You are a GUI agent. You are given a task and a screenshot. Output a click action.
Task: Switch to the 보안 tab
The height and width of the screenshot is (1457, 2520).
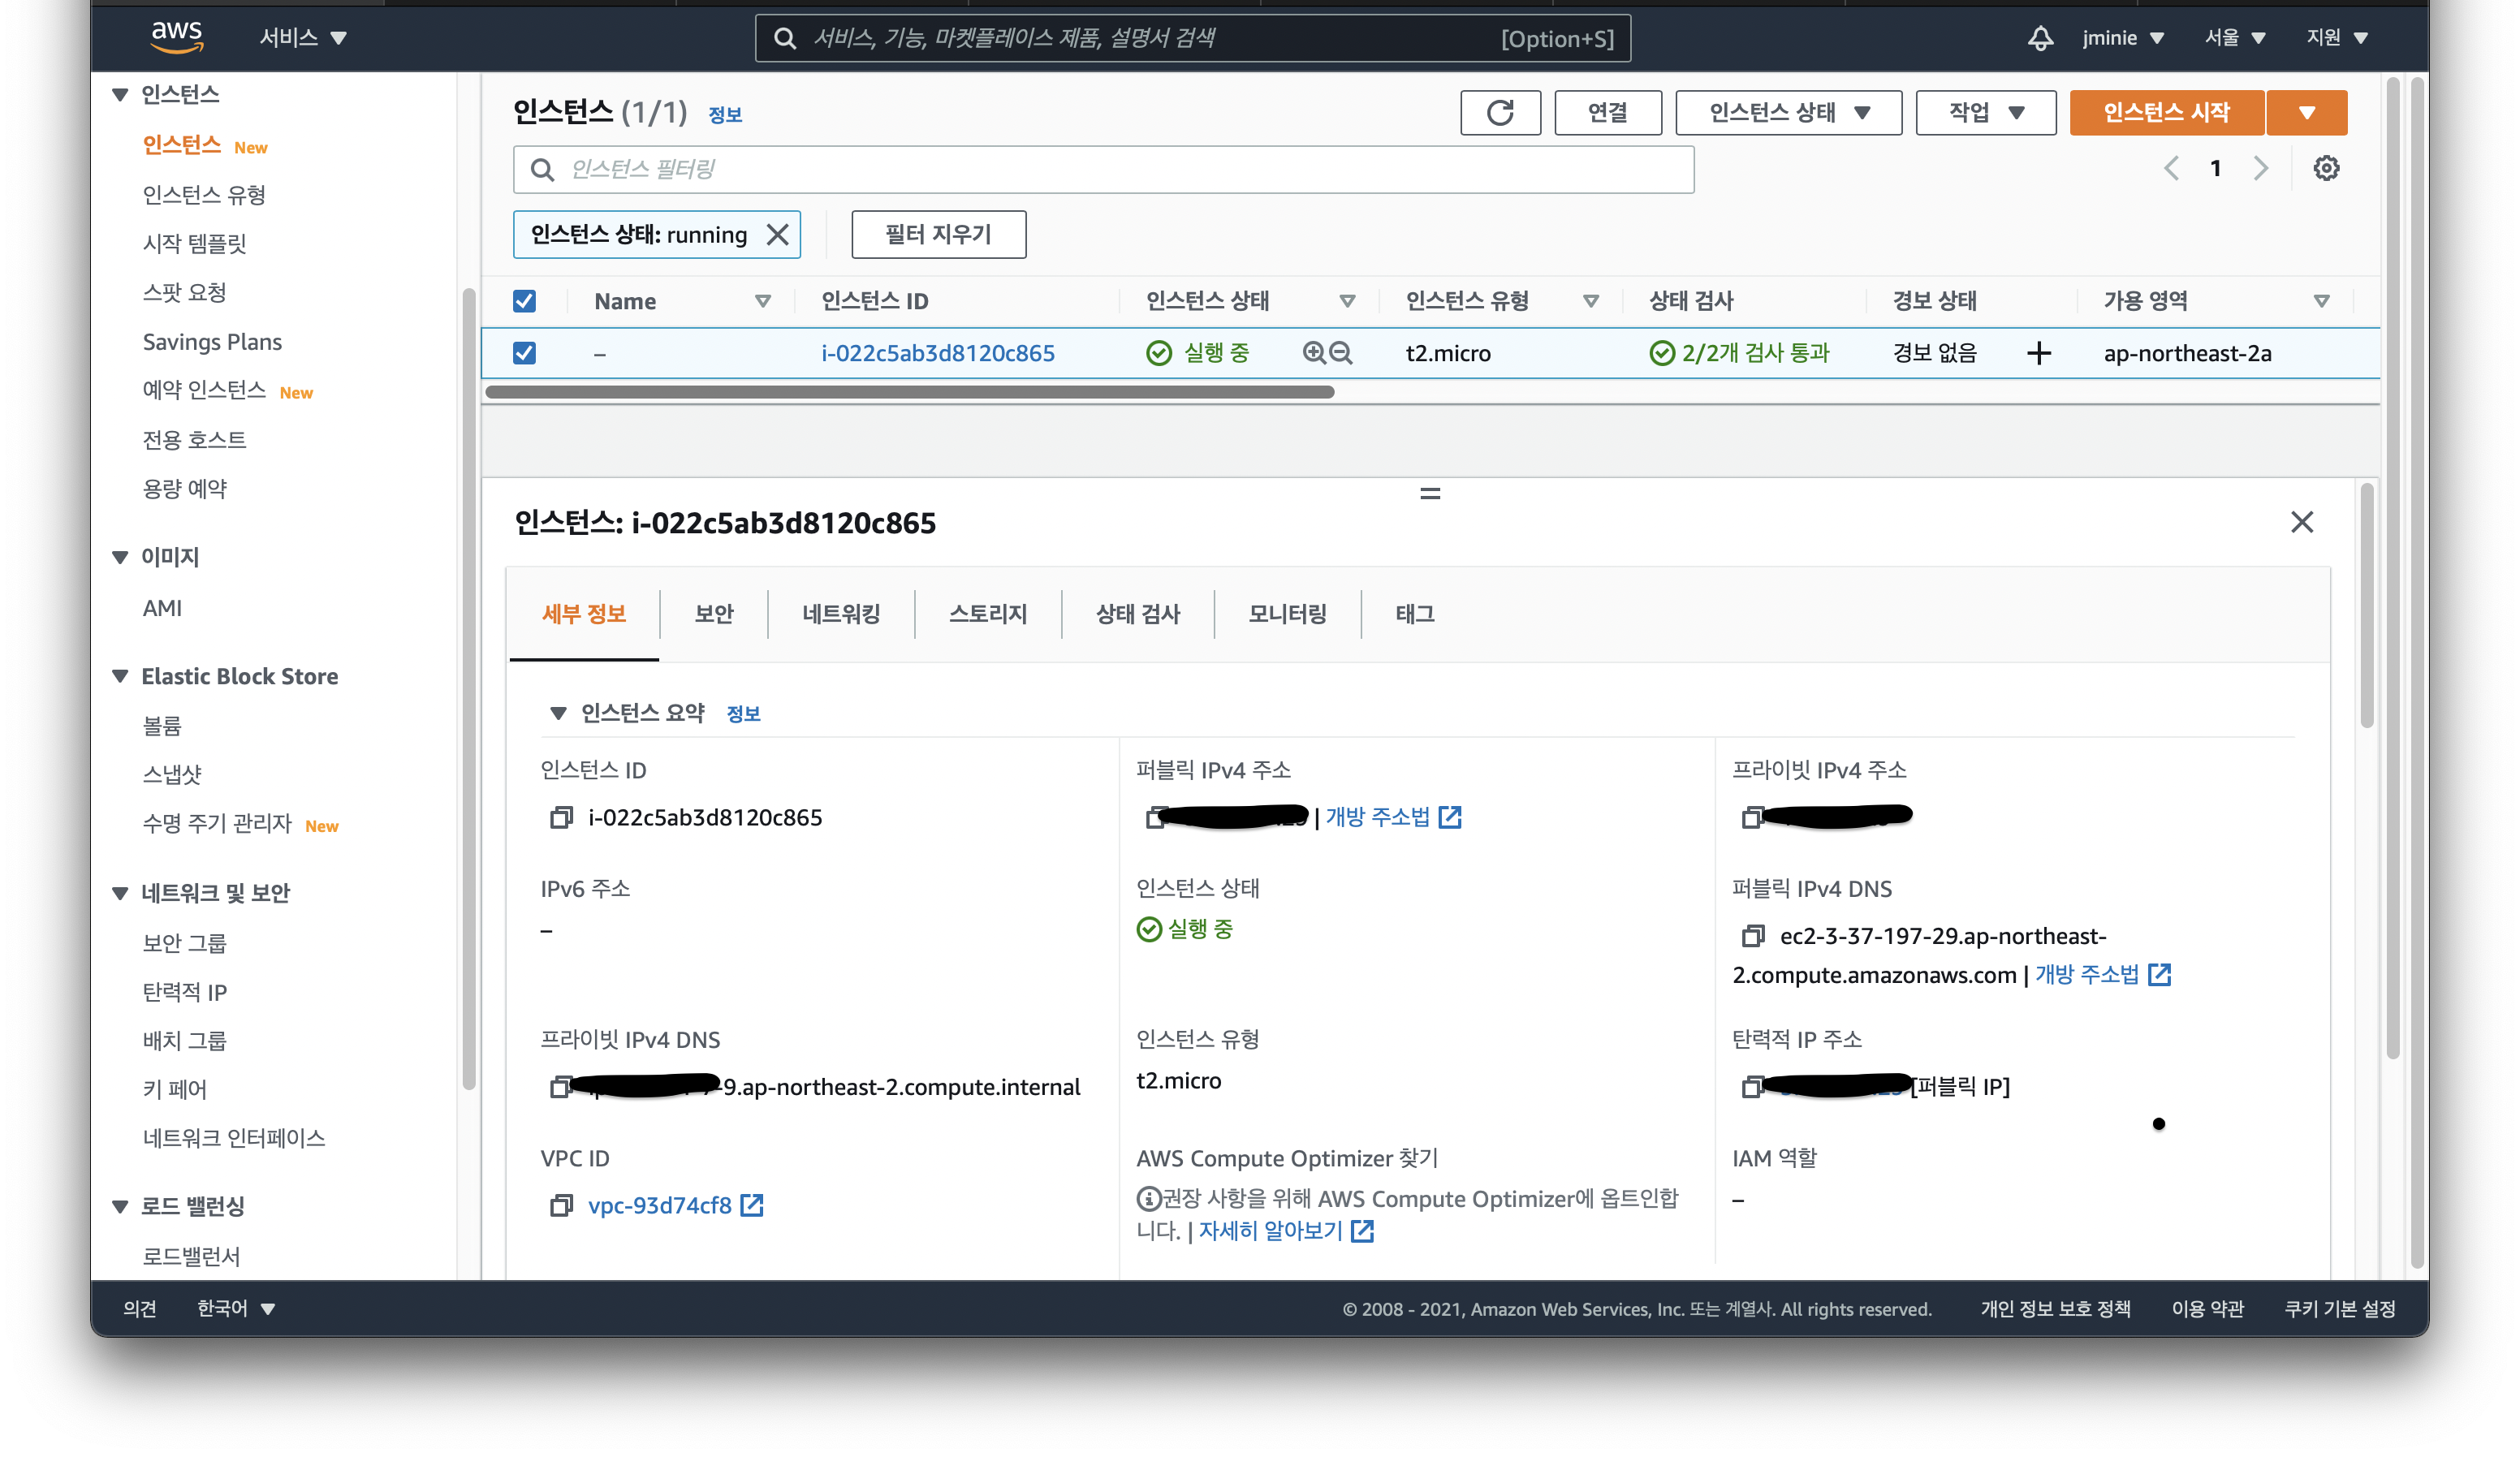click(x=714, y=614)
